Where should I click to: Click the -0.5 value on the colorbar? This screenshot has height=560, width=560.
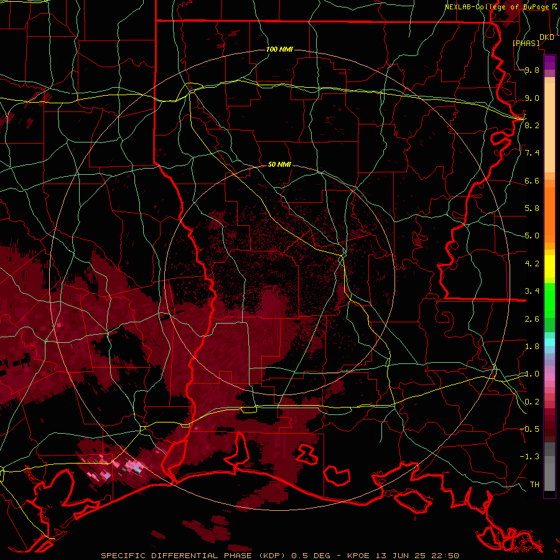530,429
